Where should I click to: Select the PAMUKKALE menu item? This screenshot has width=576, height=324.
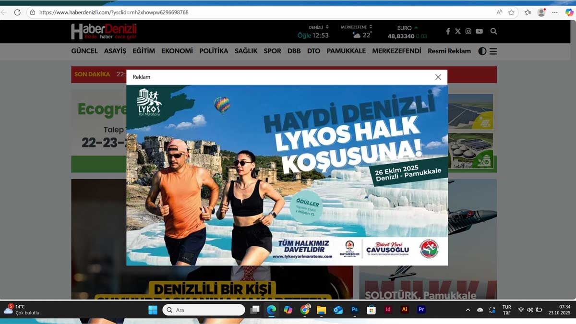point(346,51)
